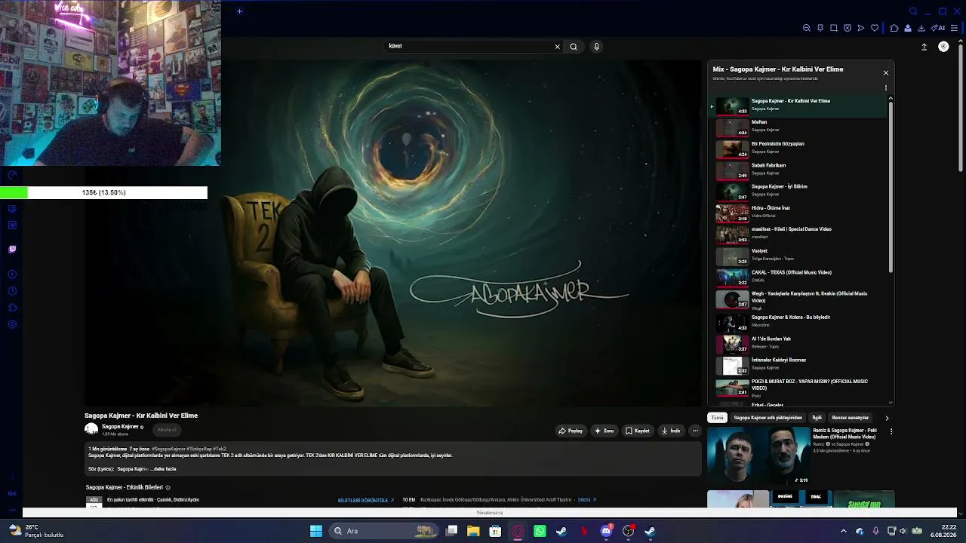The height and width of the screenshot is (543, 966).
Task: Take a snapshot with the capture icon
Action: click(x=834, y=28)
